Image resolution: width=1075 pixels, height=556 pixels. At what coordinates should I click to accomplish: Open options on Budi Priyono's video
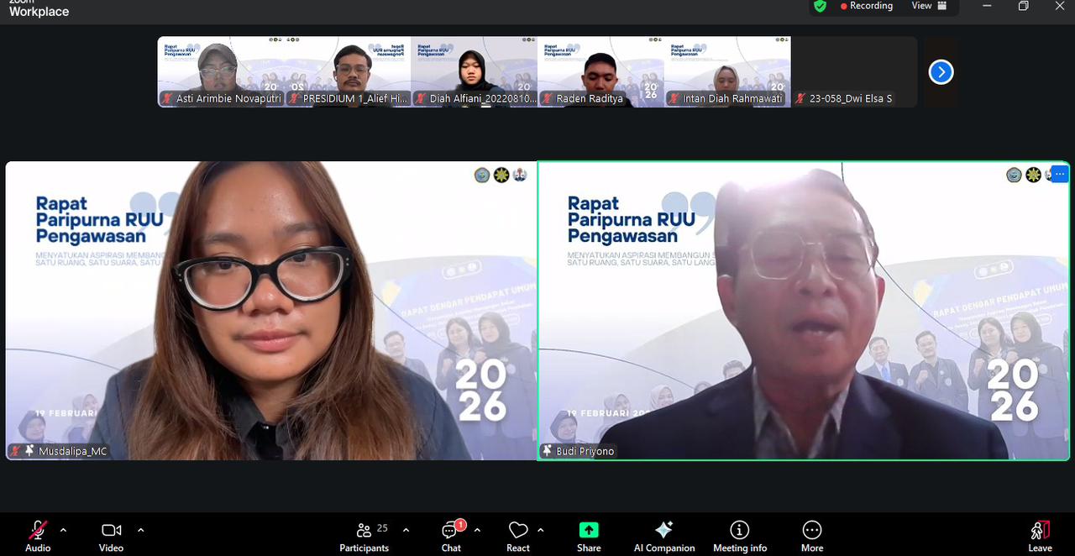point(1059,174)
